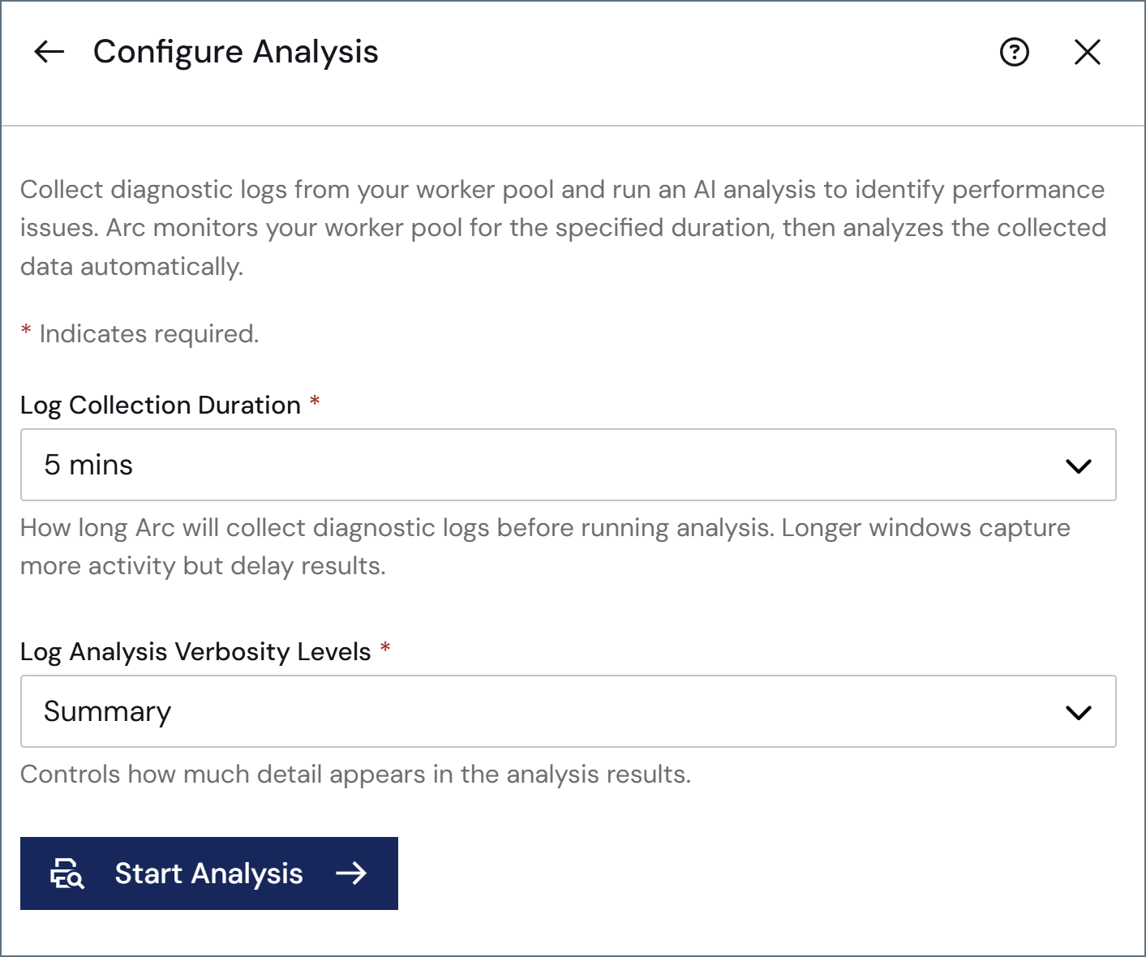Open help via the question mark icon
Screen dimensions: 1146x957
[1014, 52]
